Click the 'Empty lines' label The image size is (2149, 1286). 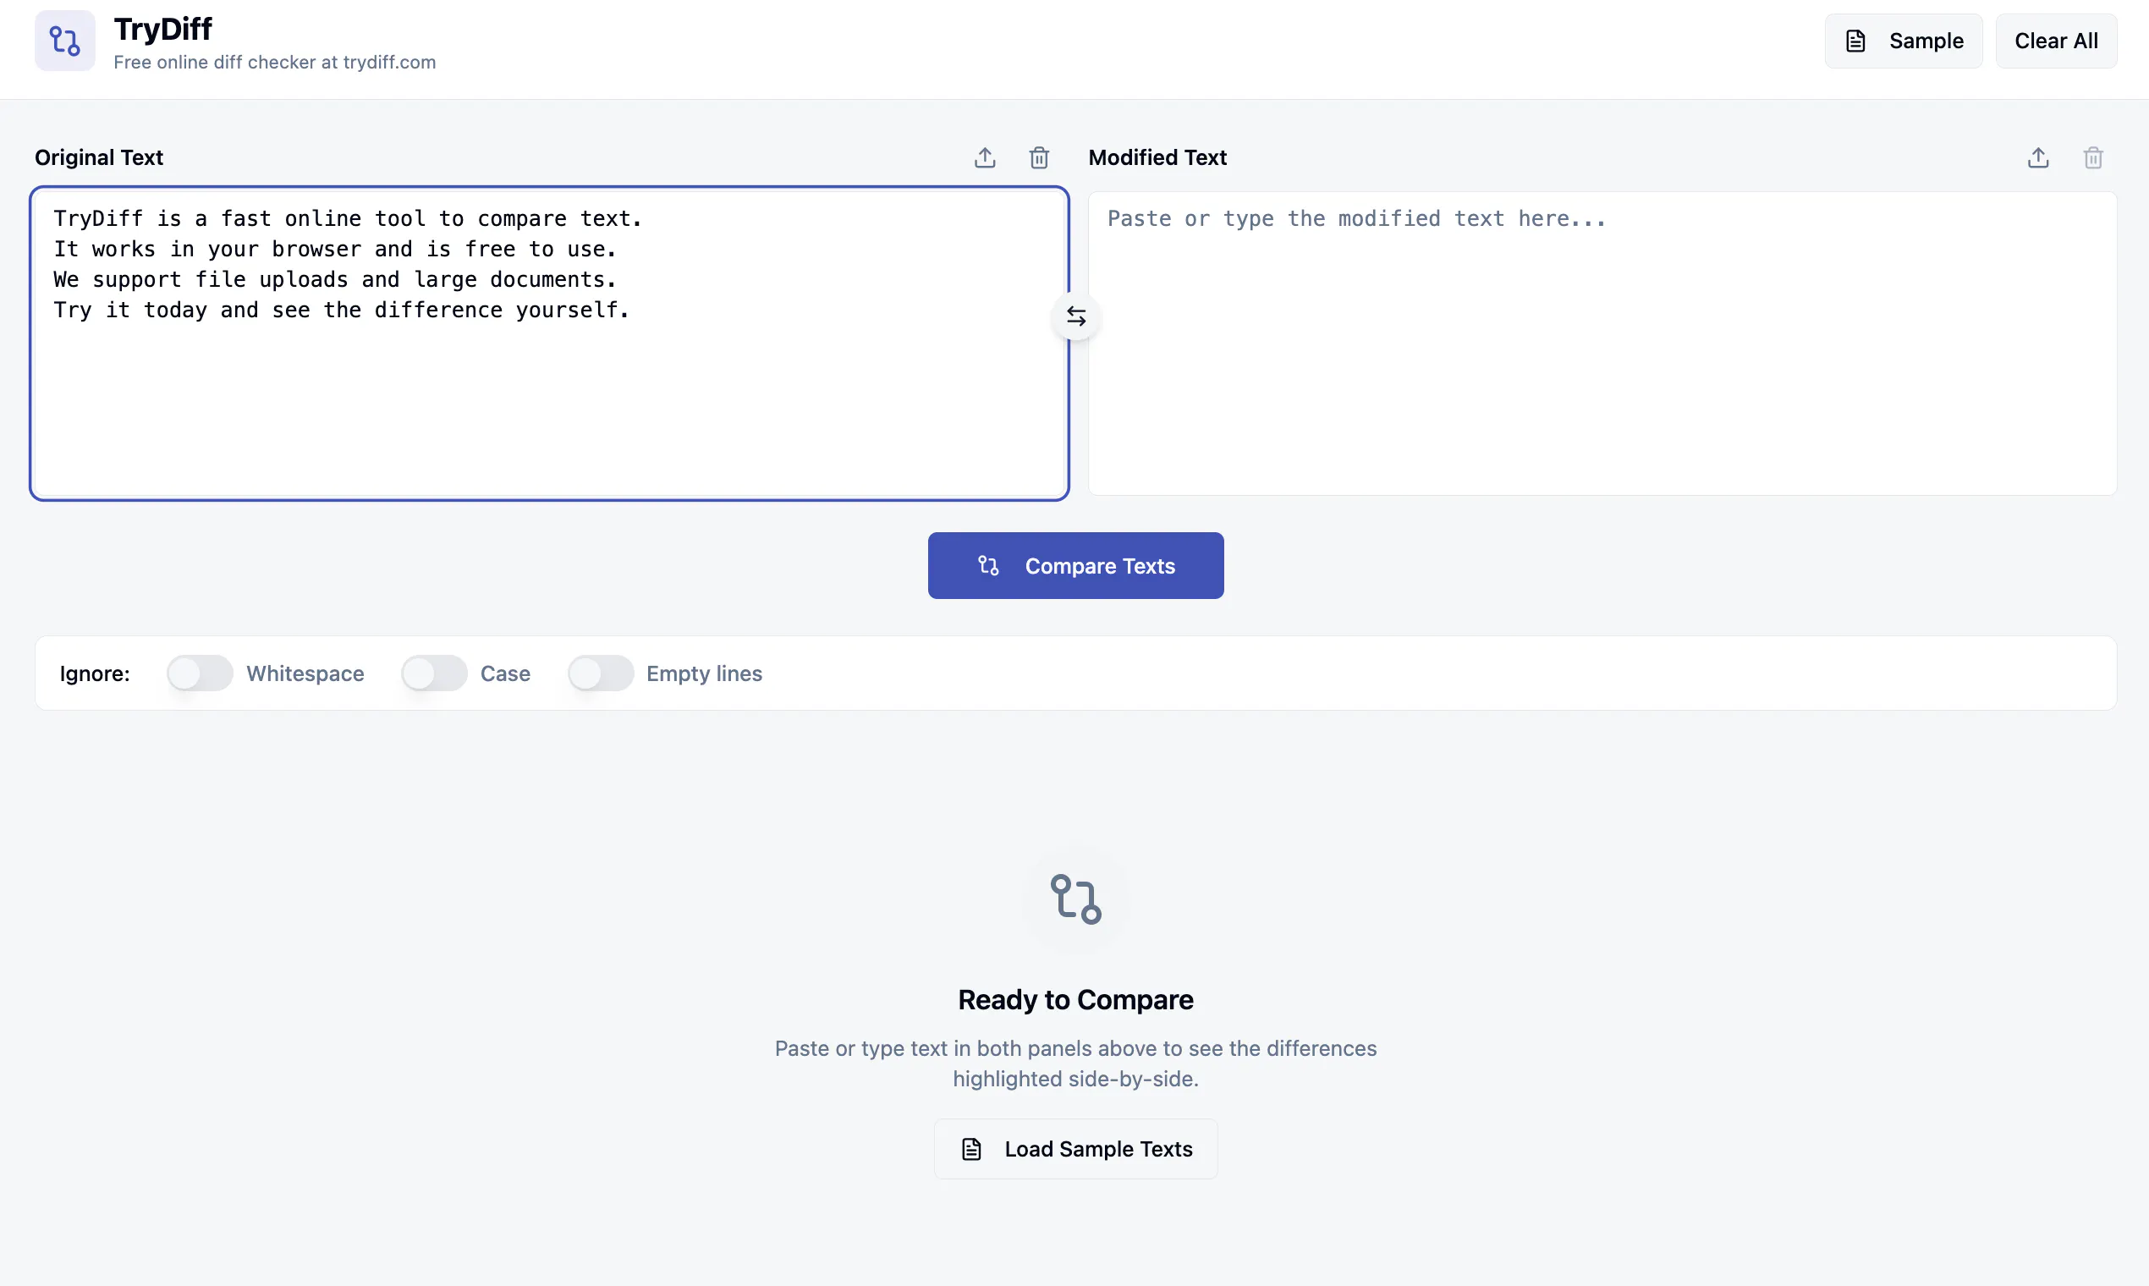705,673
